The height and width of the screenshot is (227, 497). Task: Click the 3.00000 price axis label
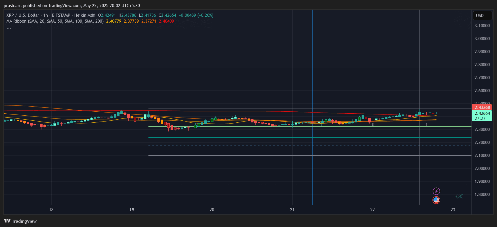point(482,39)
